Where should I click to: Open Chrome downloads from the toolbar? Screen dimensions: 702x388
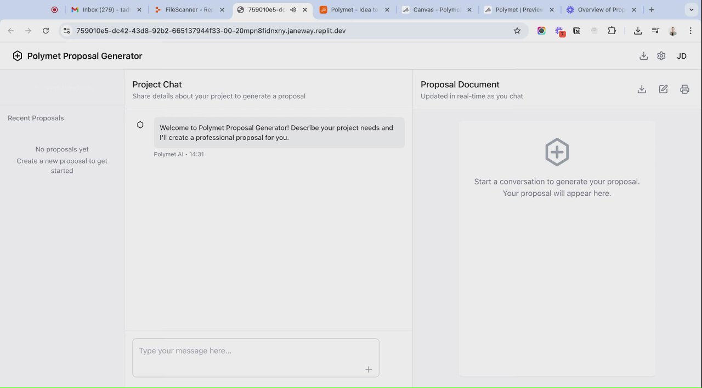[x=638, y=31]
